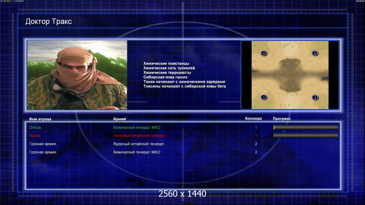Viewport: 365px width, 205px height.
Task: Click the text Сибирская язва гамма
Action: pyautogui.click(x=165, y=77)
